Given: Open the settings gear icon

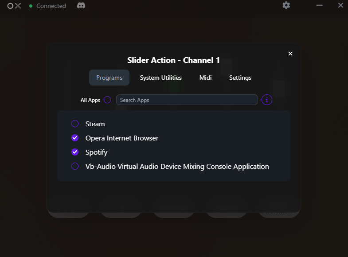Looking at the screenshot, I should (x=286, y=5).
